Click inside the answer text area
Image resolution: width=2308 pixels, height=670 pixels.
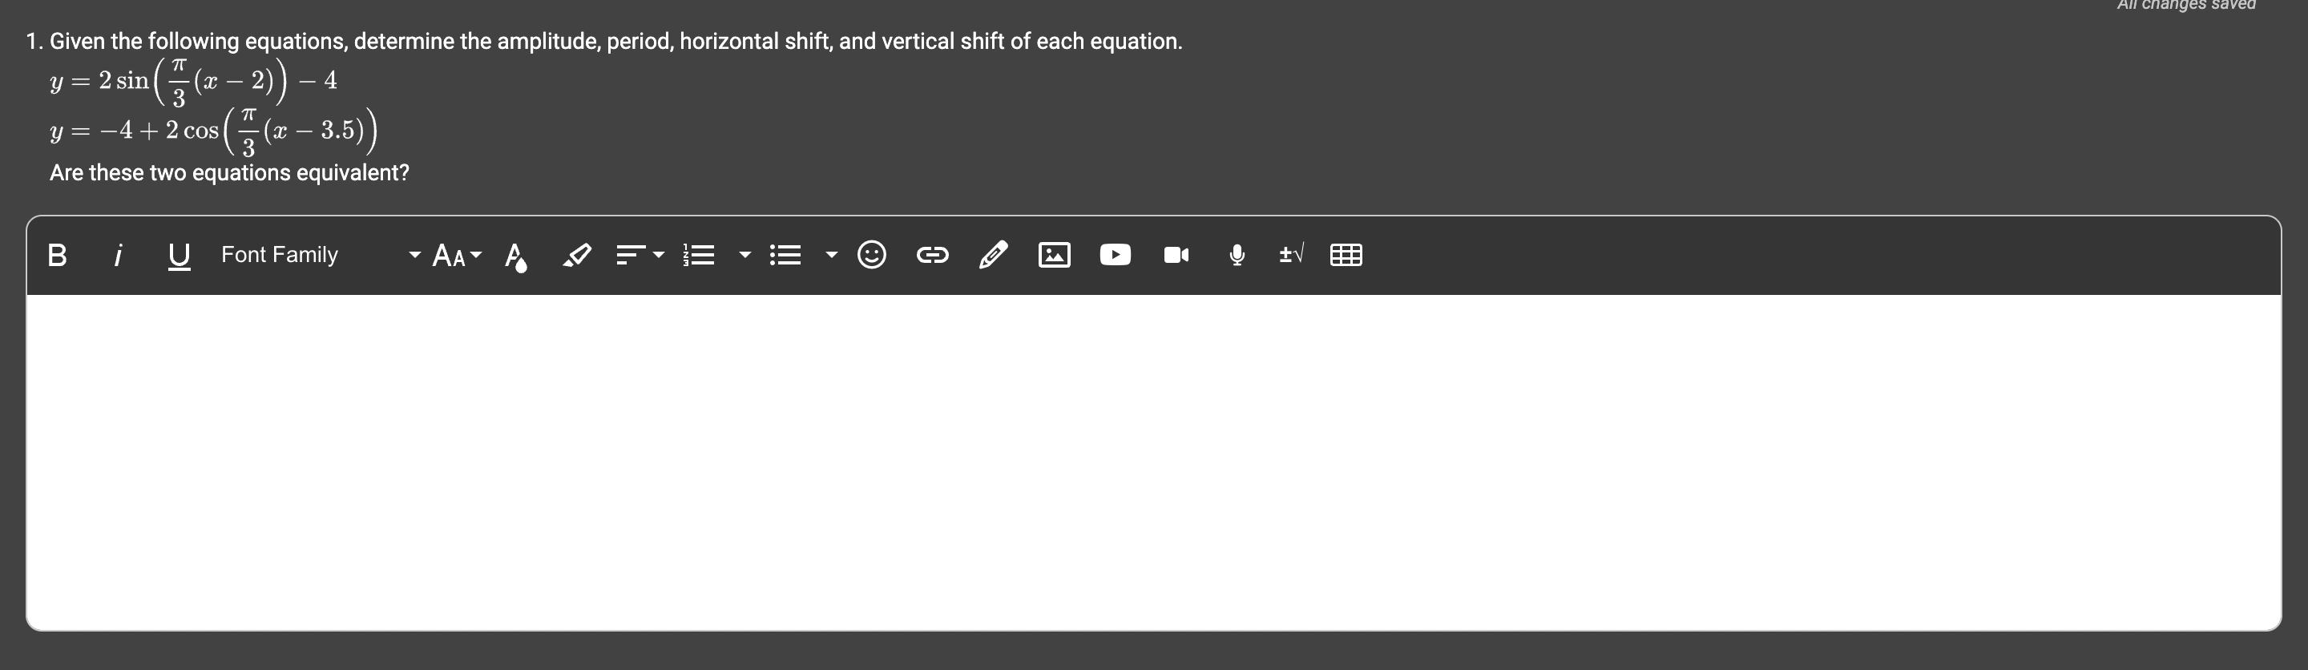click(x=1152, y=462)
